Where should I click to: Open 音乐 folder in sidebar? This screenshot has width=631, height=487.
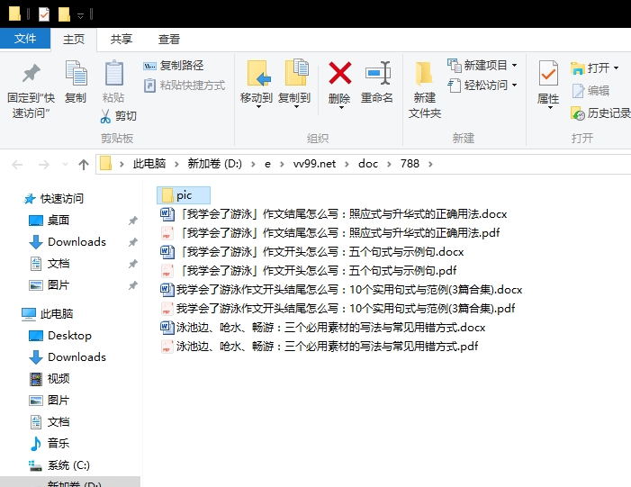point(50,444)
